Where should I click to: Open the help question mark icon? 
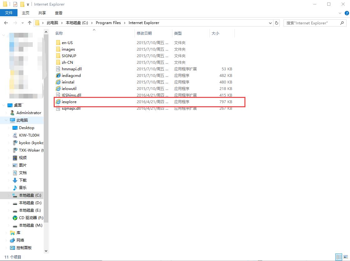point(347,13)
